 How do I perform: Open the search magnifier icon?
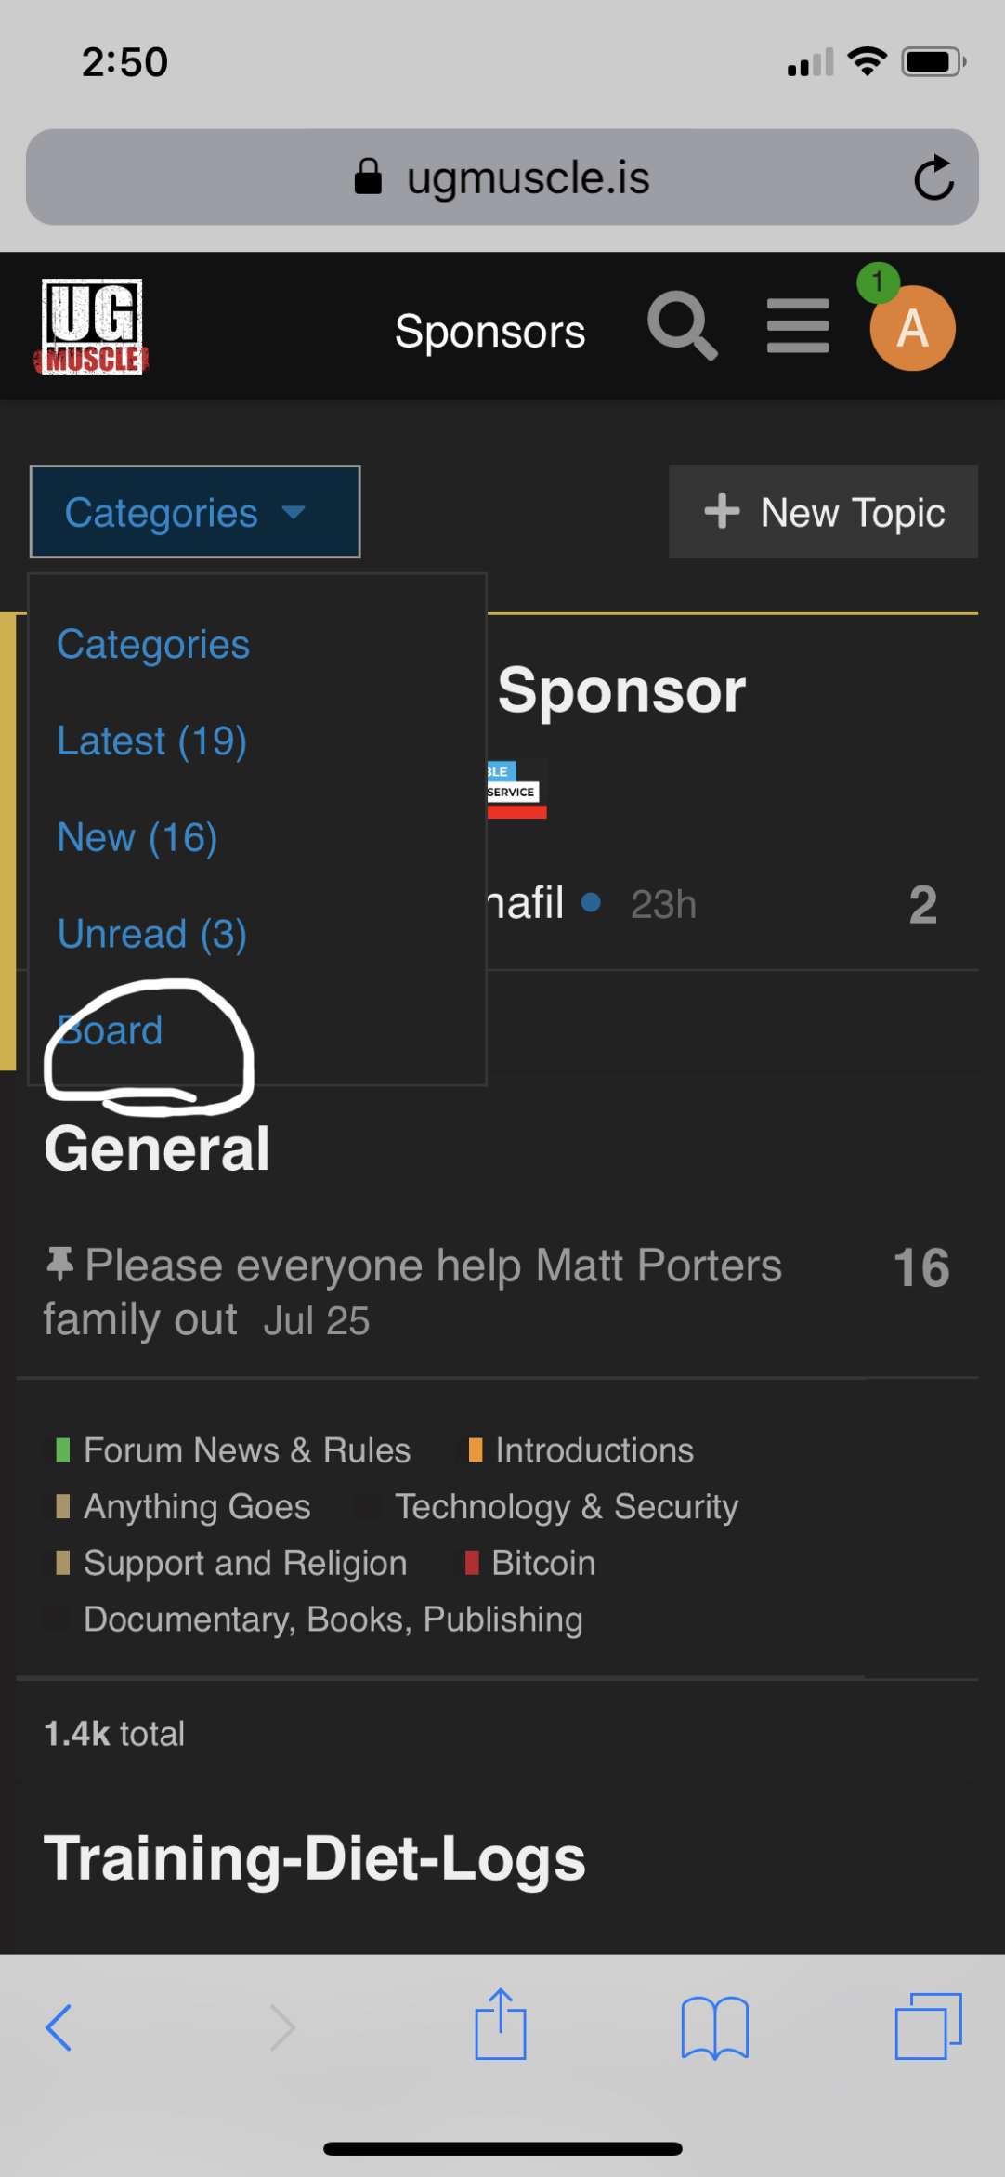[x=682, y=325]
